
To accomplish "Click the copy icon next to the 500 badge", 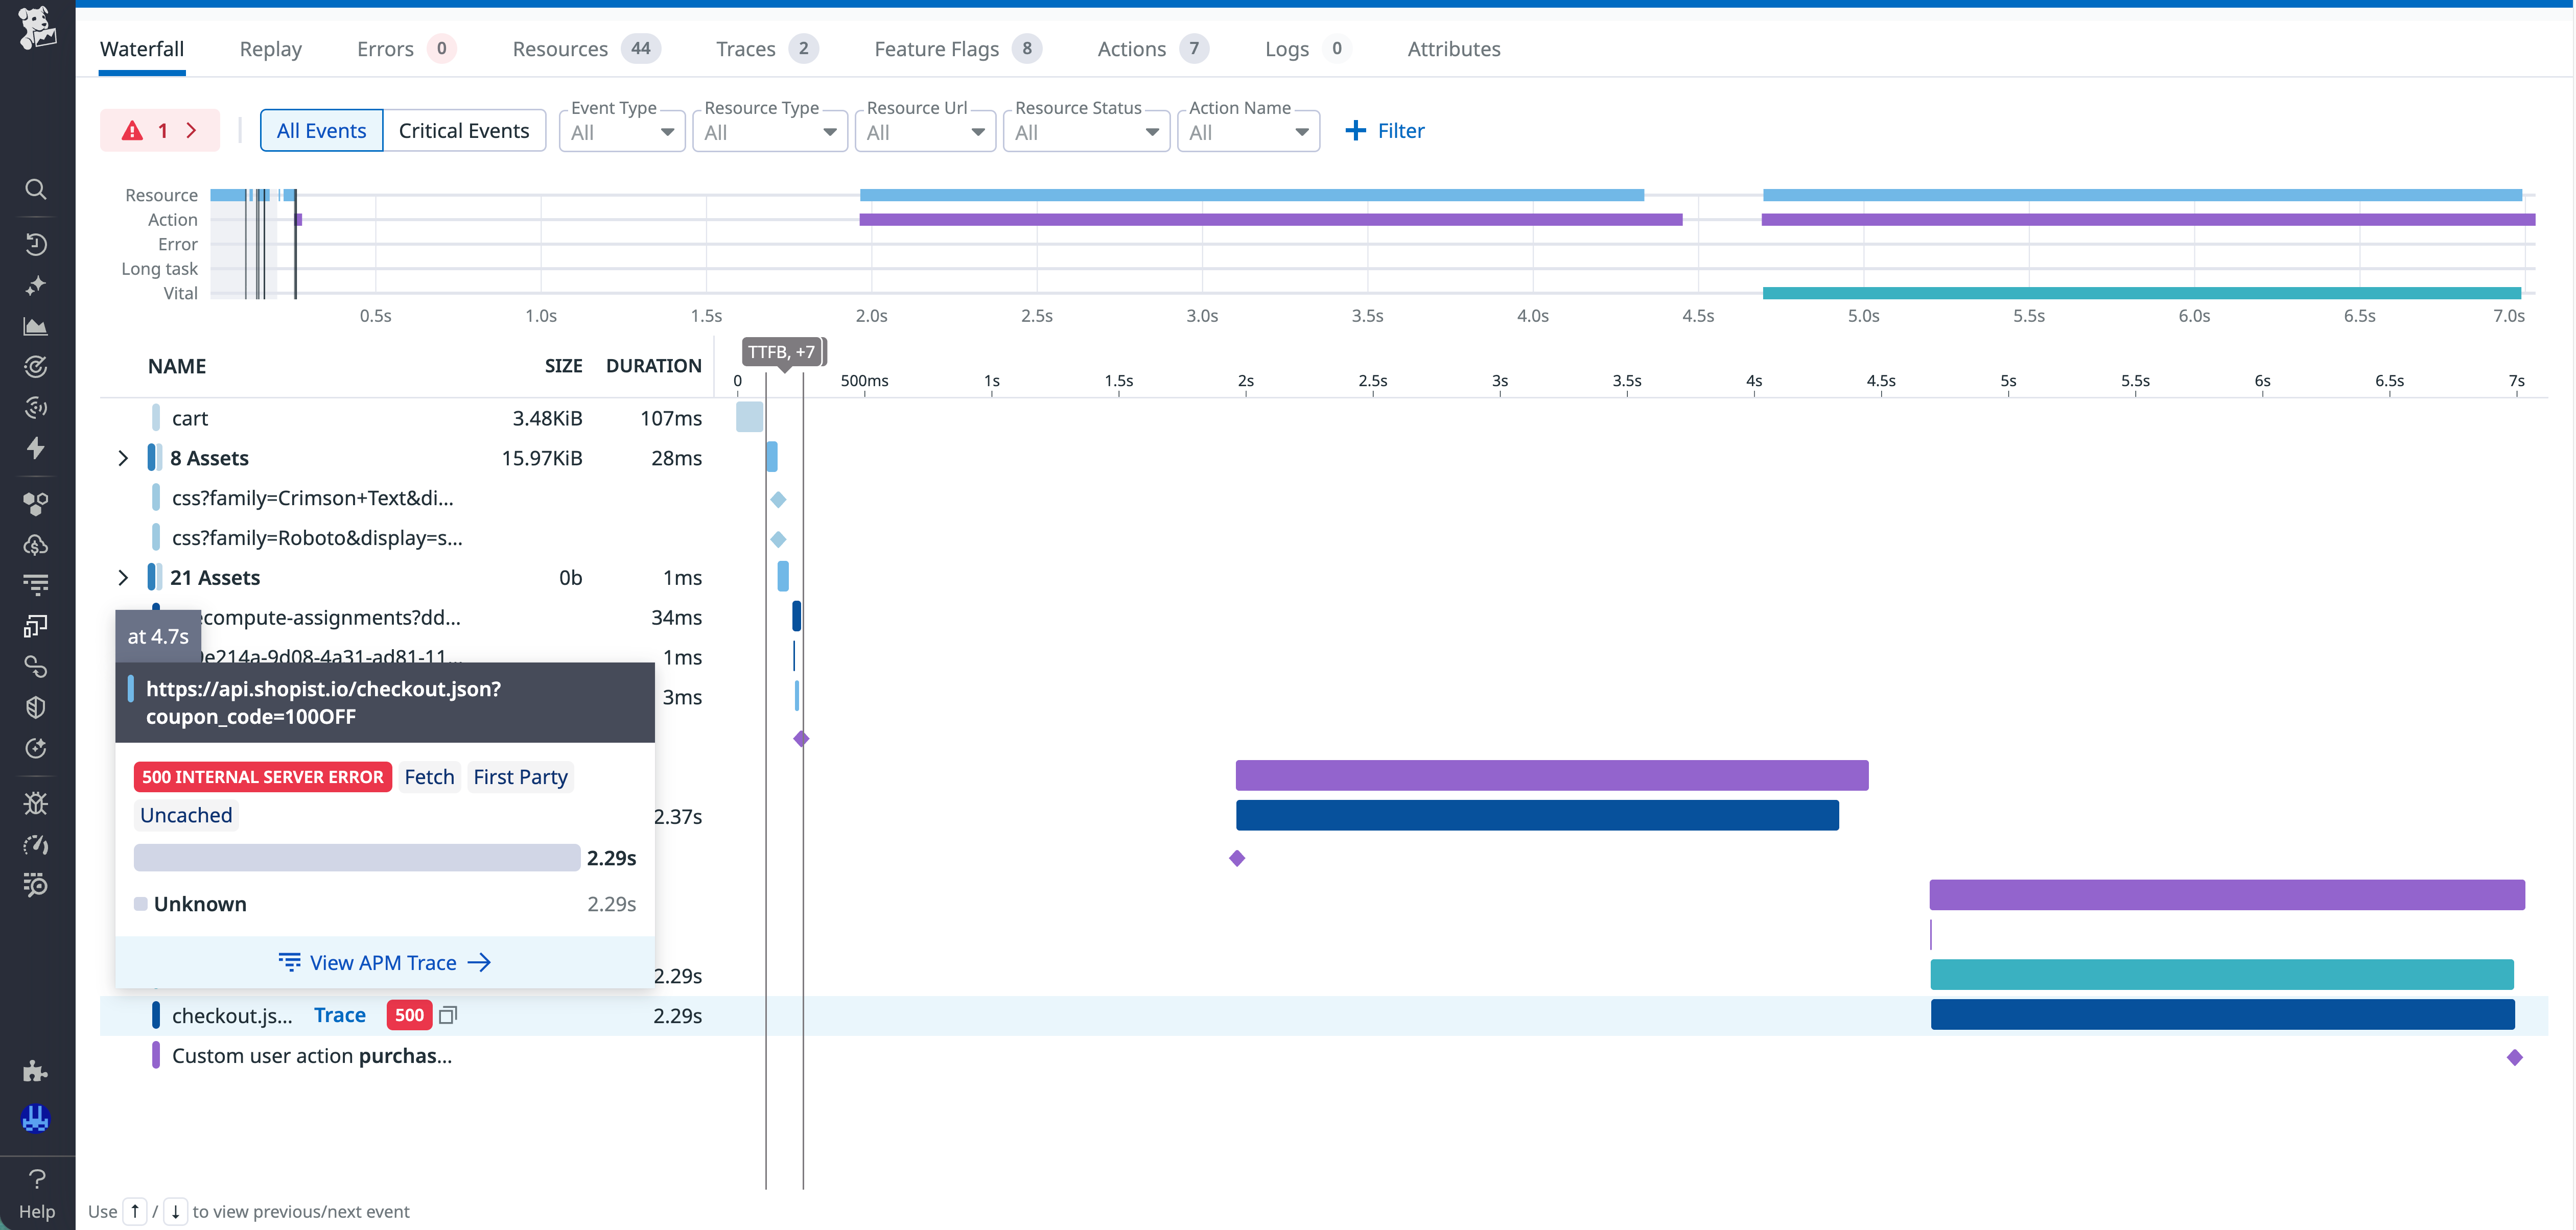I will coord(448,1014).
